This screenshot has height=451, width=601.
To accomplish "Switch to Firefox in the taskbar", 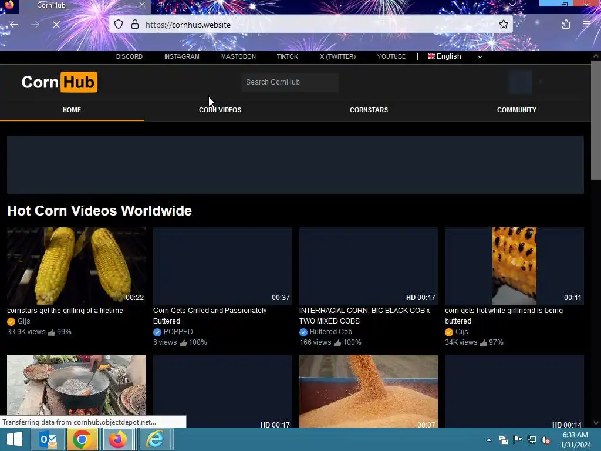I will click(x=118, y=439).
